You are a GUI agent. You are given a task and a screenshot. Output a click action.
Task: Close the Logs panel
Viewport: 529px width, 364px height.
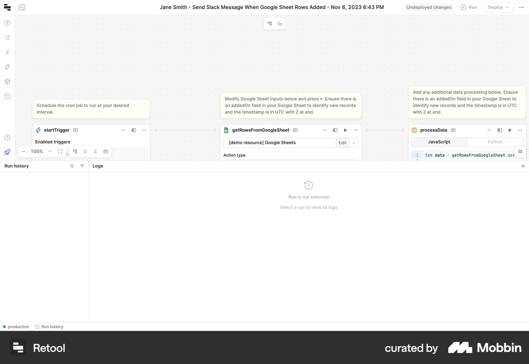[523, 166]
